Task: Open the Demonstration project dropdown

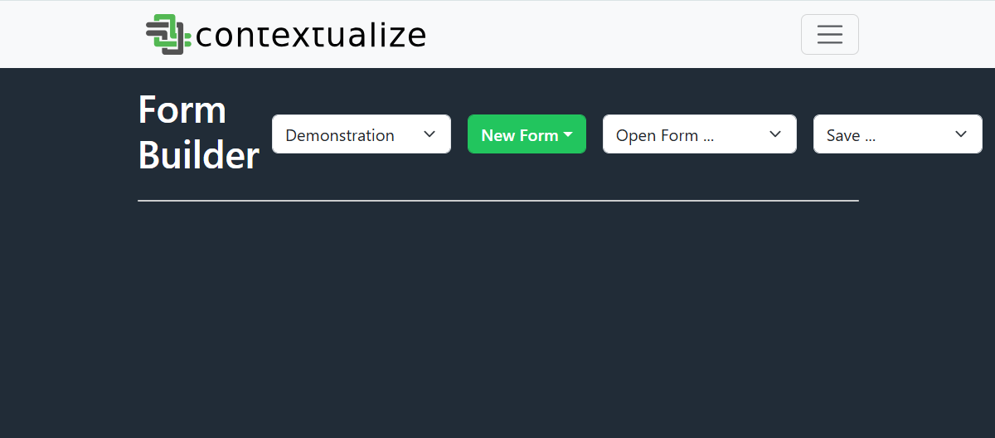Action: click(362, 134)
